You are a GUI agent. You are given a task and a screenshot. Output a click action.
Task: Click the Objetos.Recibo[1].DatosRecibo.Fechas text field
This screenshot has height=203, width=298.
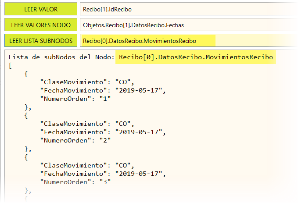(x=188, y=25)
